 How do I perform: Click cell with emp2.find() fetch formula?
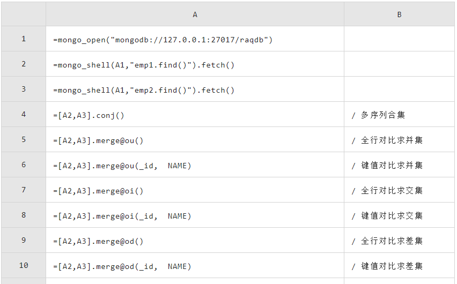point(195,89)
